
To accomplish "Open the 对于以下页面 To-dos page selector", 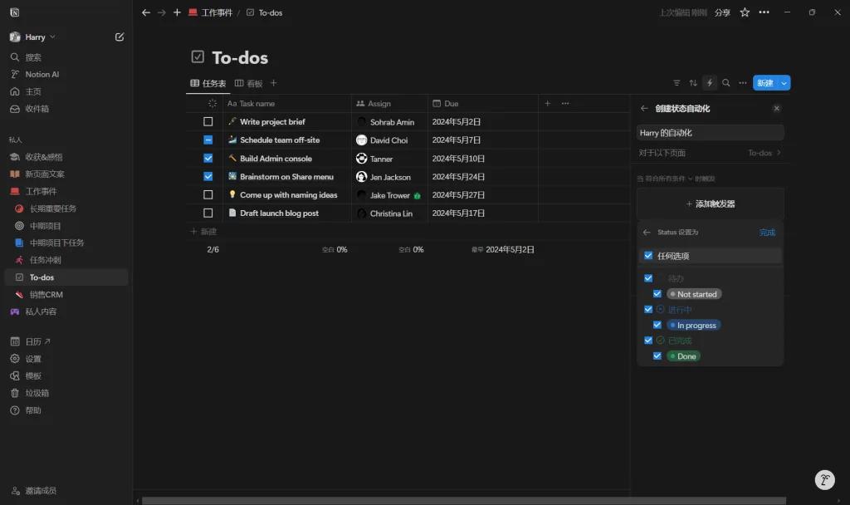I will tap(764, 153).
